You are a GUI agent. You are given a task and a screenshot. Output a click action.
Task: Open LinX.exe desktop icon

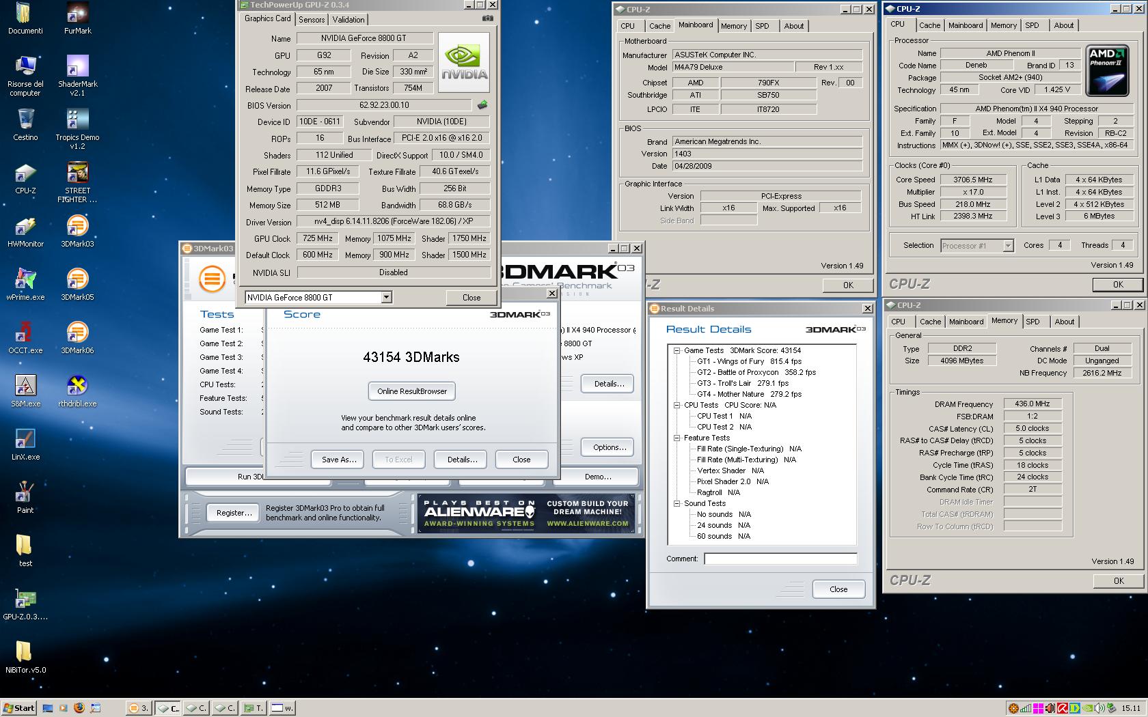25,445
